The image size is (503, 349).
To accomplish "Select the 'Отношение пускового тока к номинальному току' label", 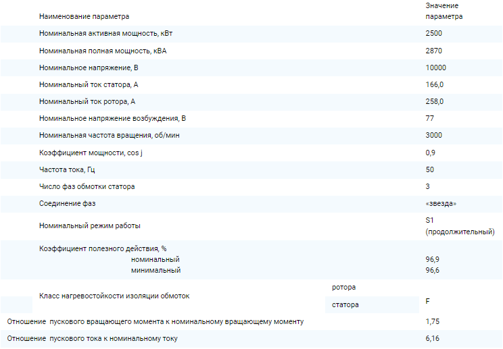I will [x=93, y=338].
